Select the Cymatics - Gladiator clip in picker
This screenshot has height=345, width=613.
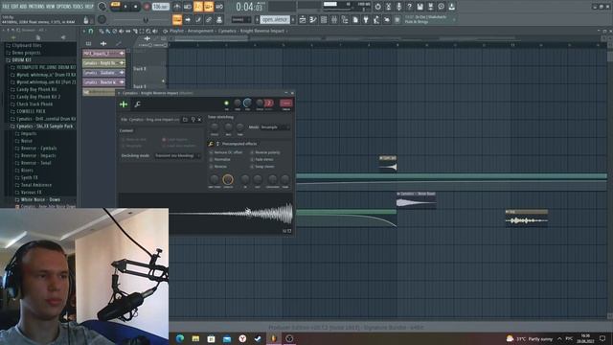pyautogui.click(x=103, y=73)
